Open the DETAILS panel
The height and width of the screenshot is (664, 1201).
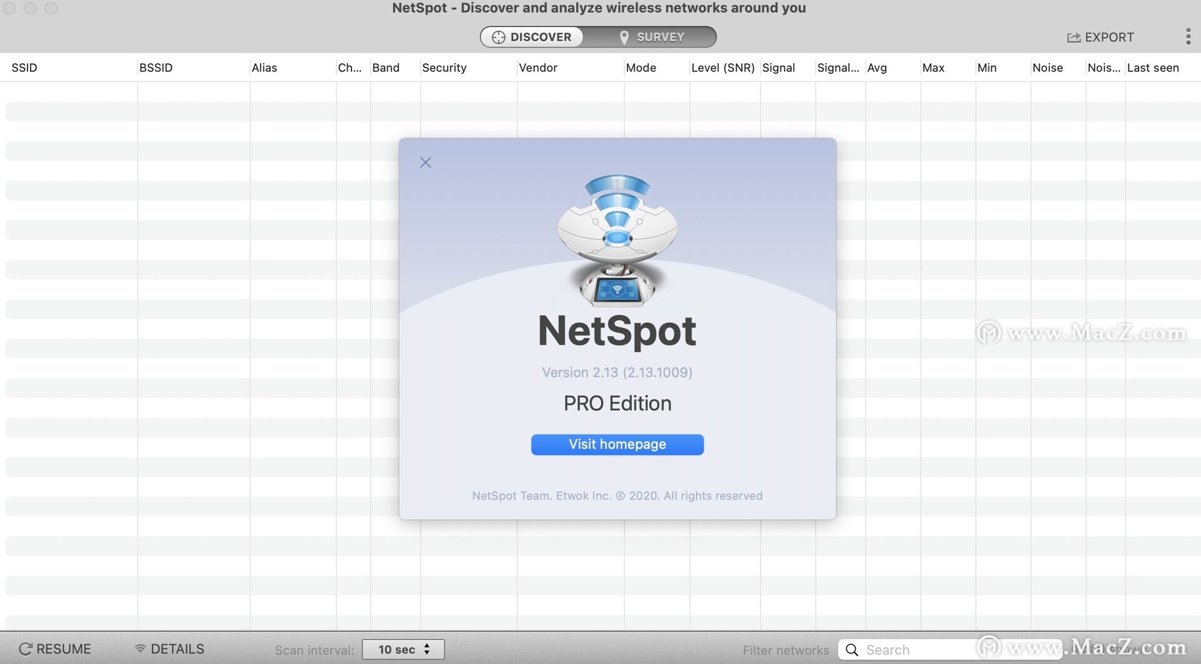coord(170,649)
